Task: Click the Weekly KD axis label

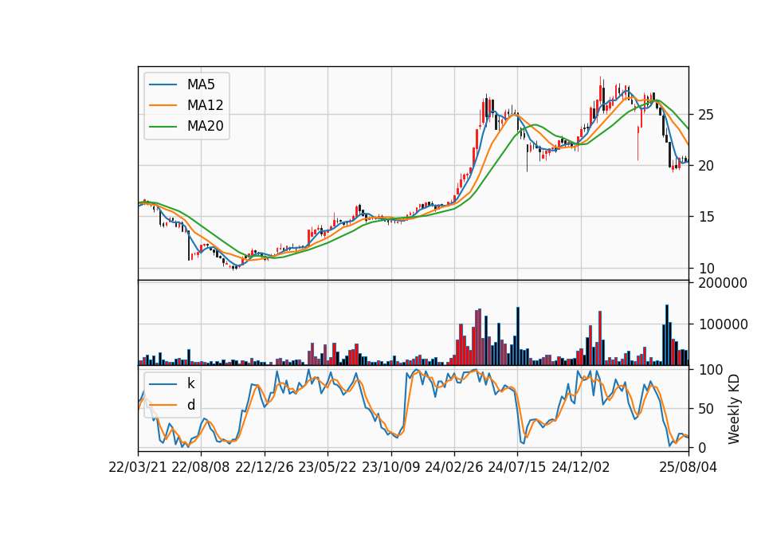Action: coord(734,410)
